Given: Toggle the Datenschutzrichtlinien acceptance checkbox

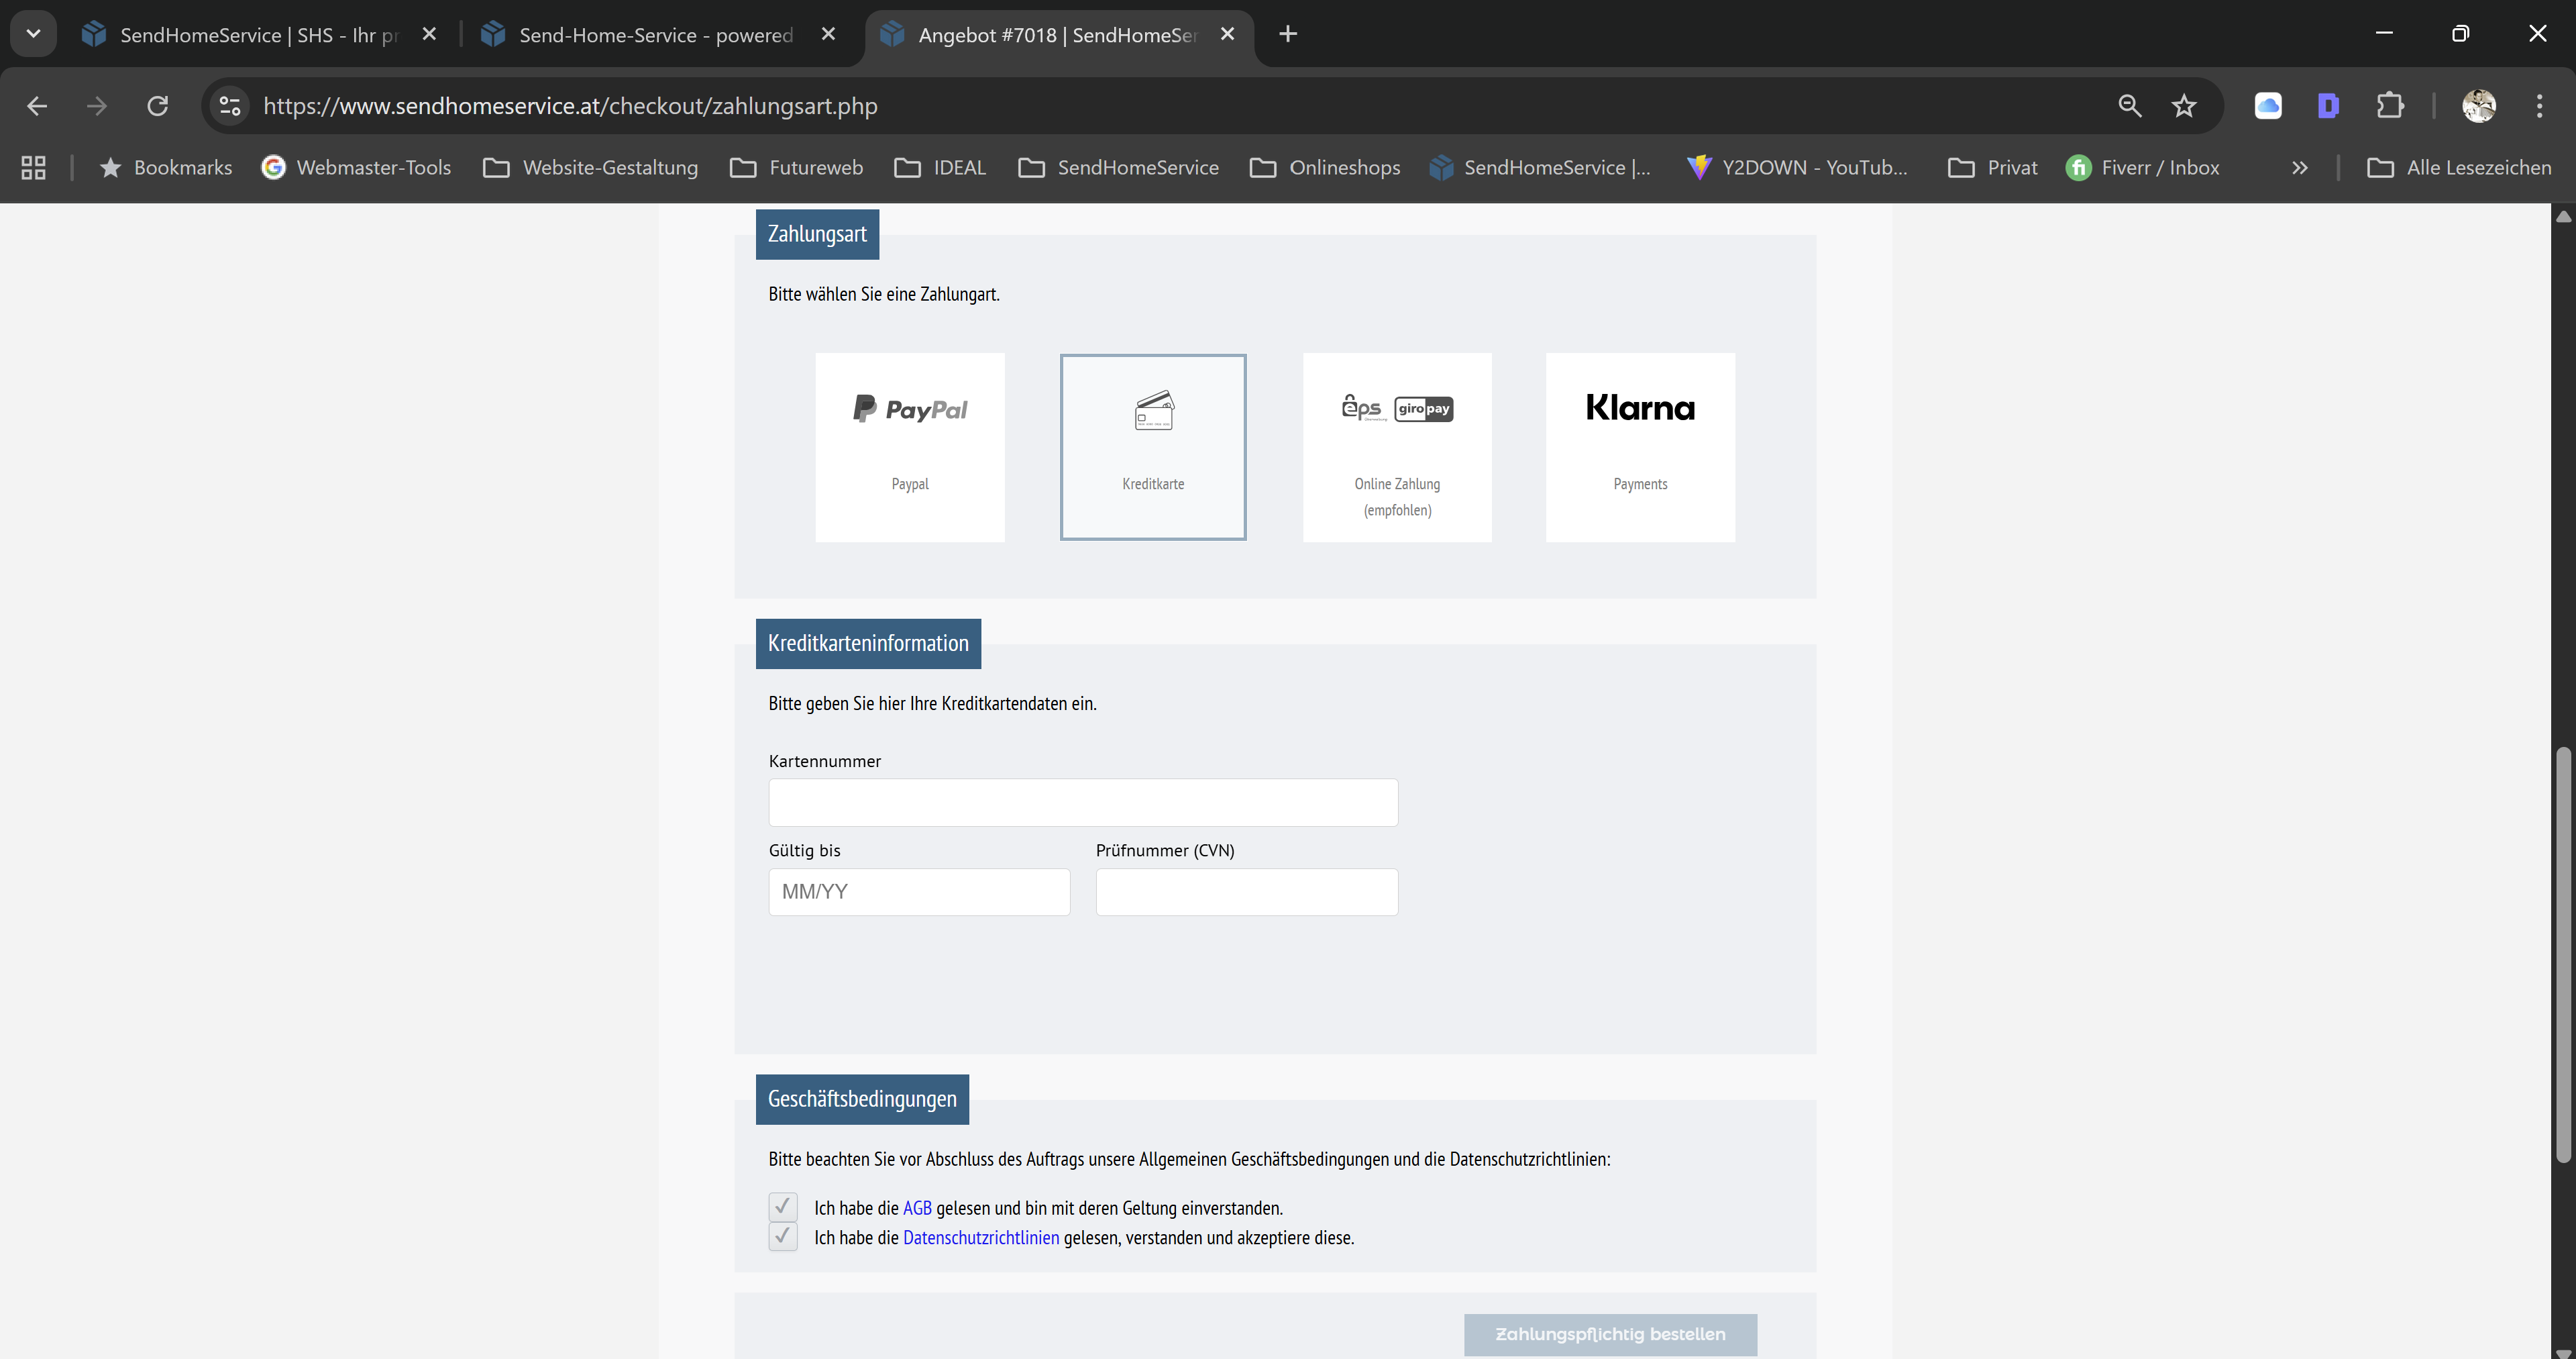Looking at the screenshot, I should (x=783, y=1237).
